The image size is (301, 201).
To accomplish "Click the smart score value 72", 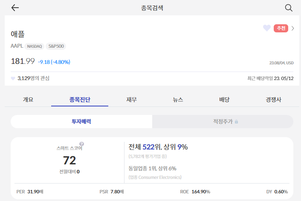I will click(x=69, y=161).
